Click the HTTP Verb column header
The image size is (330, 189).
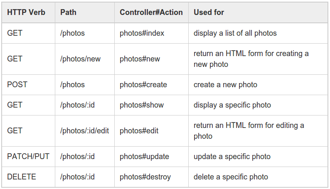click(26, 12)
